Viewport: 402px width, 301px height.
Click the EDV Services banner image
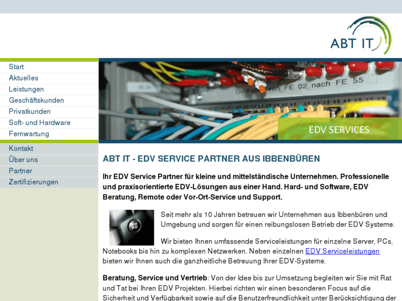pos(250,101)
